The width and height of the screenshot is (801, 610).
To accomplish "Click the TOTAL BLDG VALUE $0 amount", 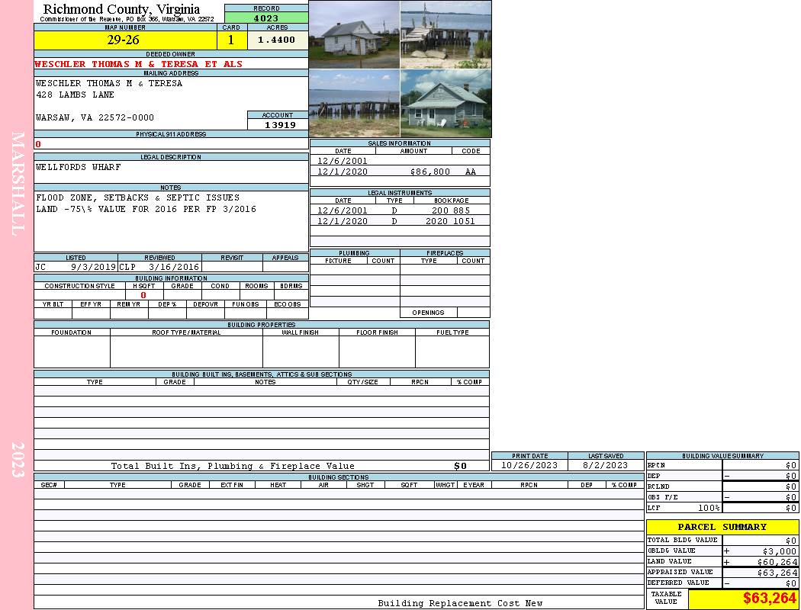I will pyautogui.click(x=791, y=541).
